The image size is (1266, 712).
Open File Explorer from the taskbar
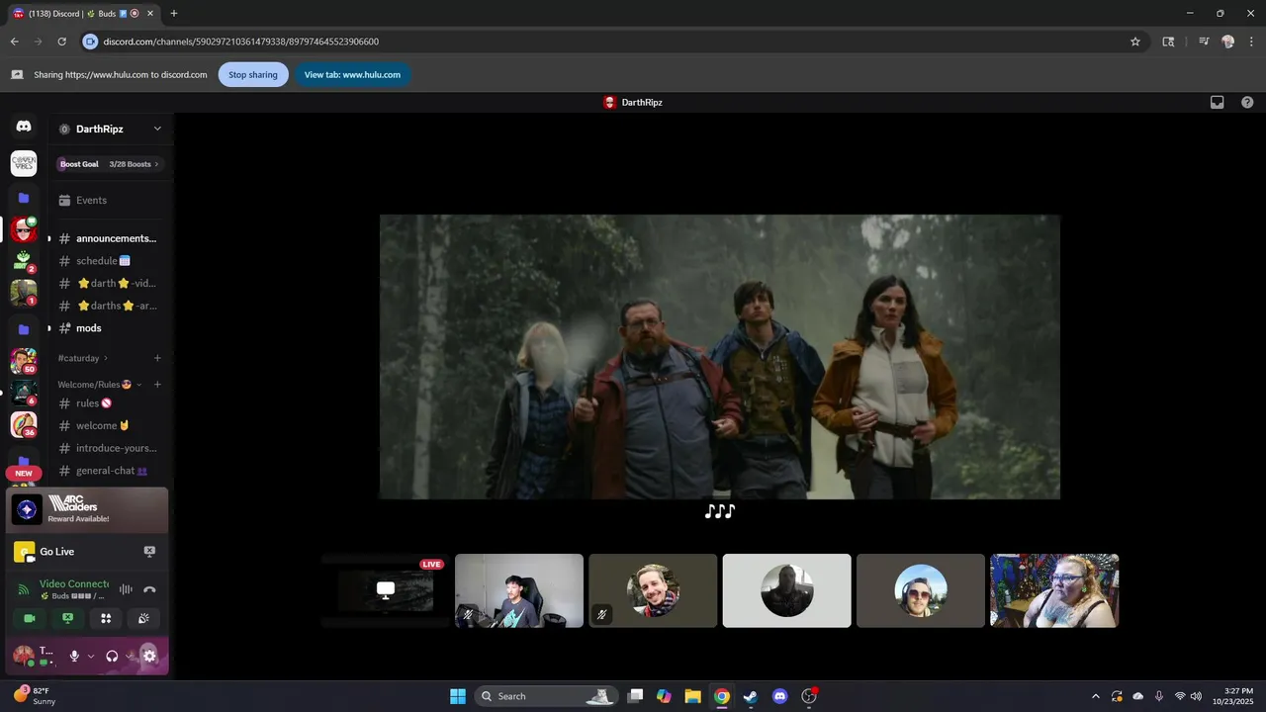tap(692, 696)
